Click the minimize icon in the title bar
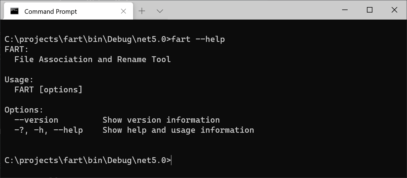 pos(345,10)
